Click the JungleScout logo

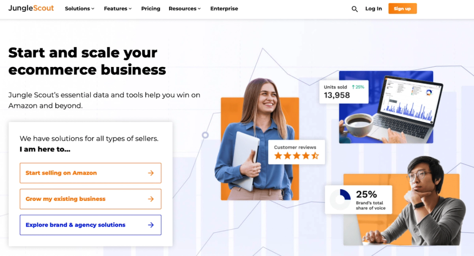31,8
